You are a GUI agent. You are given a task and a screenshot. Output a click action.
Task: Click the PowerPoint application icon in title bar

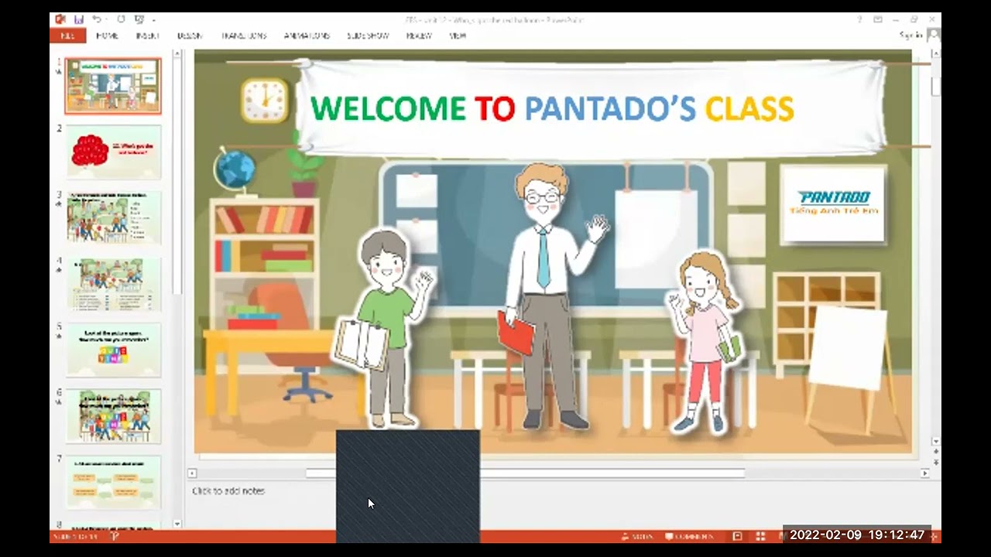60,19
